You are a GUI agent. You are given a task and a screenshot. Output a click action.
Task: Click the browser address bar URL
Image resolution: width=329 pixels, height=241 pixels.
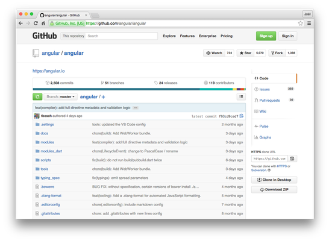[x=116, y=23]
